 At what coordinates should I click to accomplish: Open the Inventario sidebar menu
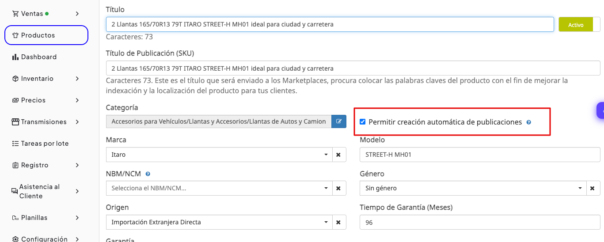coord(46,79)
